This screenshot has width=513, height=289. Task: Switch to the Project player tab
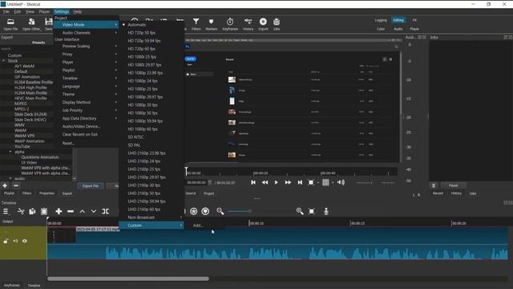click(x=208, y=193)
